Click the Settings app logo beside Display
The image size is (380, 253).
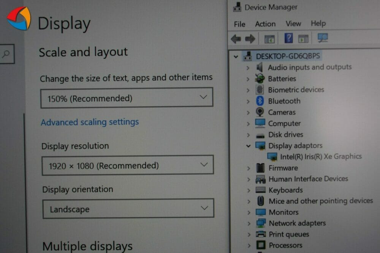click(x=19, y=19)
